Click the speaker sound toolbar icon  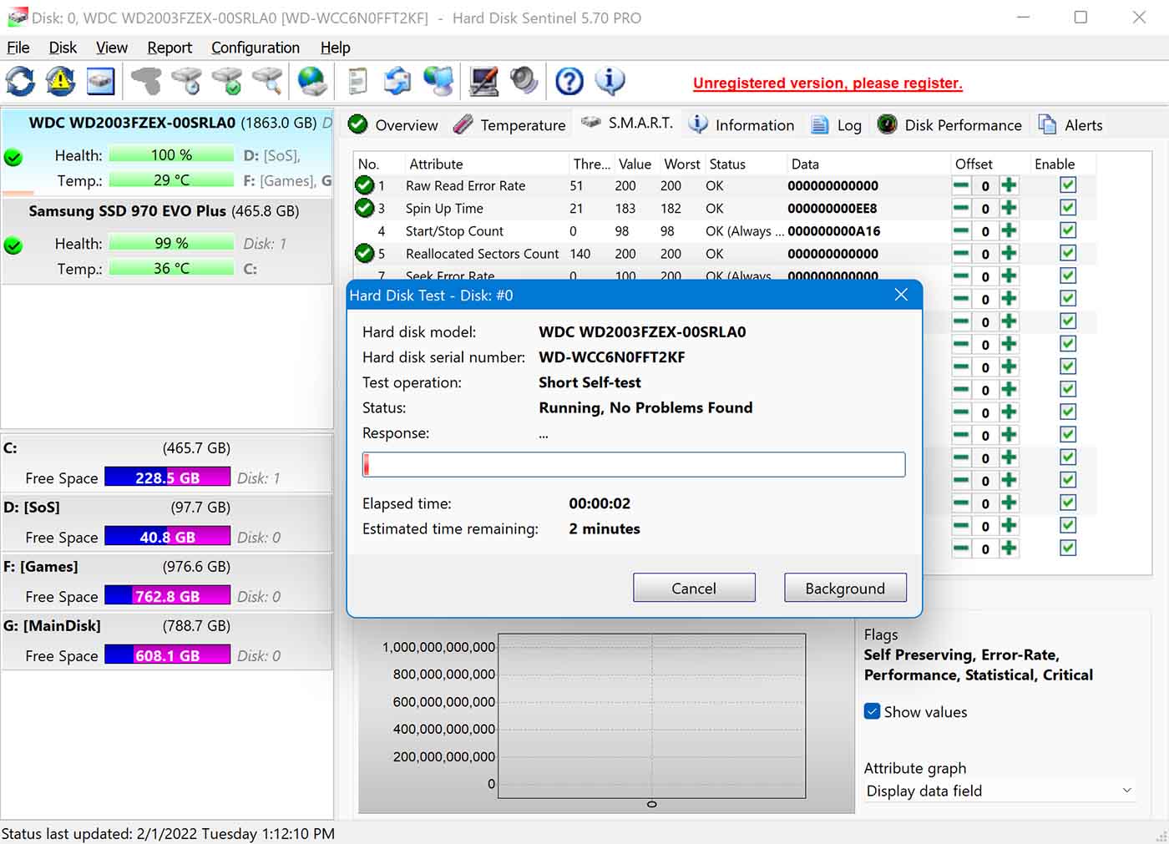tap(524, 81)
